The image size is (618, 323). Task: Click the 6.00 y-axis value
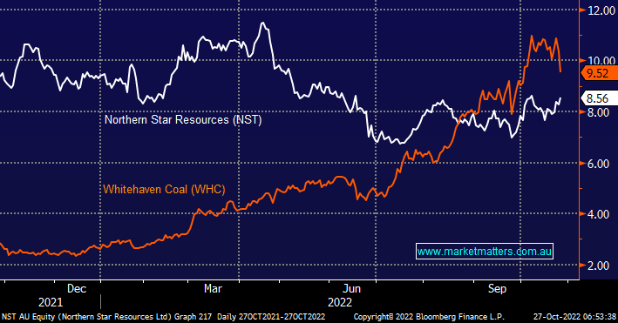[598, 164]
